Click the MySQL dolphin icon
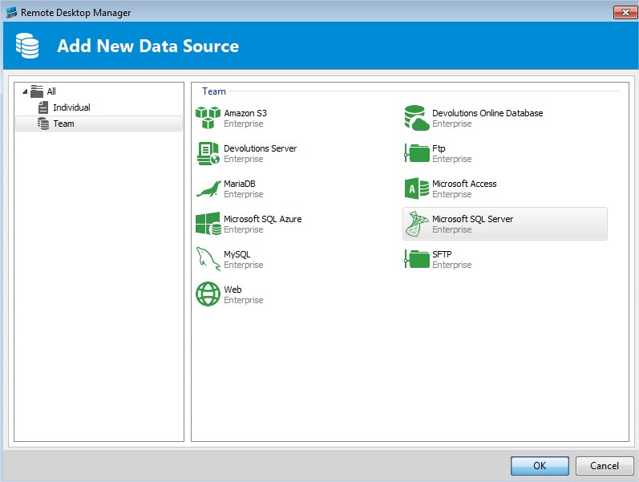Image resolution: width=639 pixels, height=482 pixels. tap(208, 259)
